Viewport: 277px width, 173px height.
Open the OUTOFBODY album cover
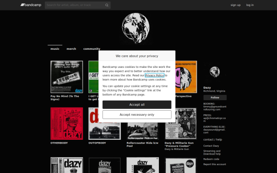105,131
